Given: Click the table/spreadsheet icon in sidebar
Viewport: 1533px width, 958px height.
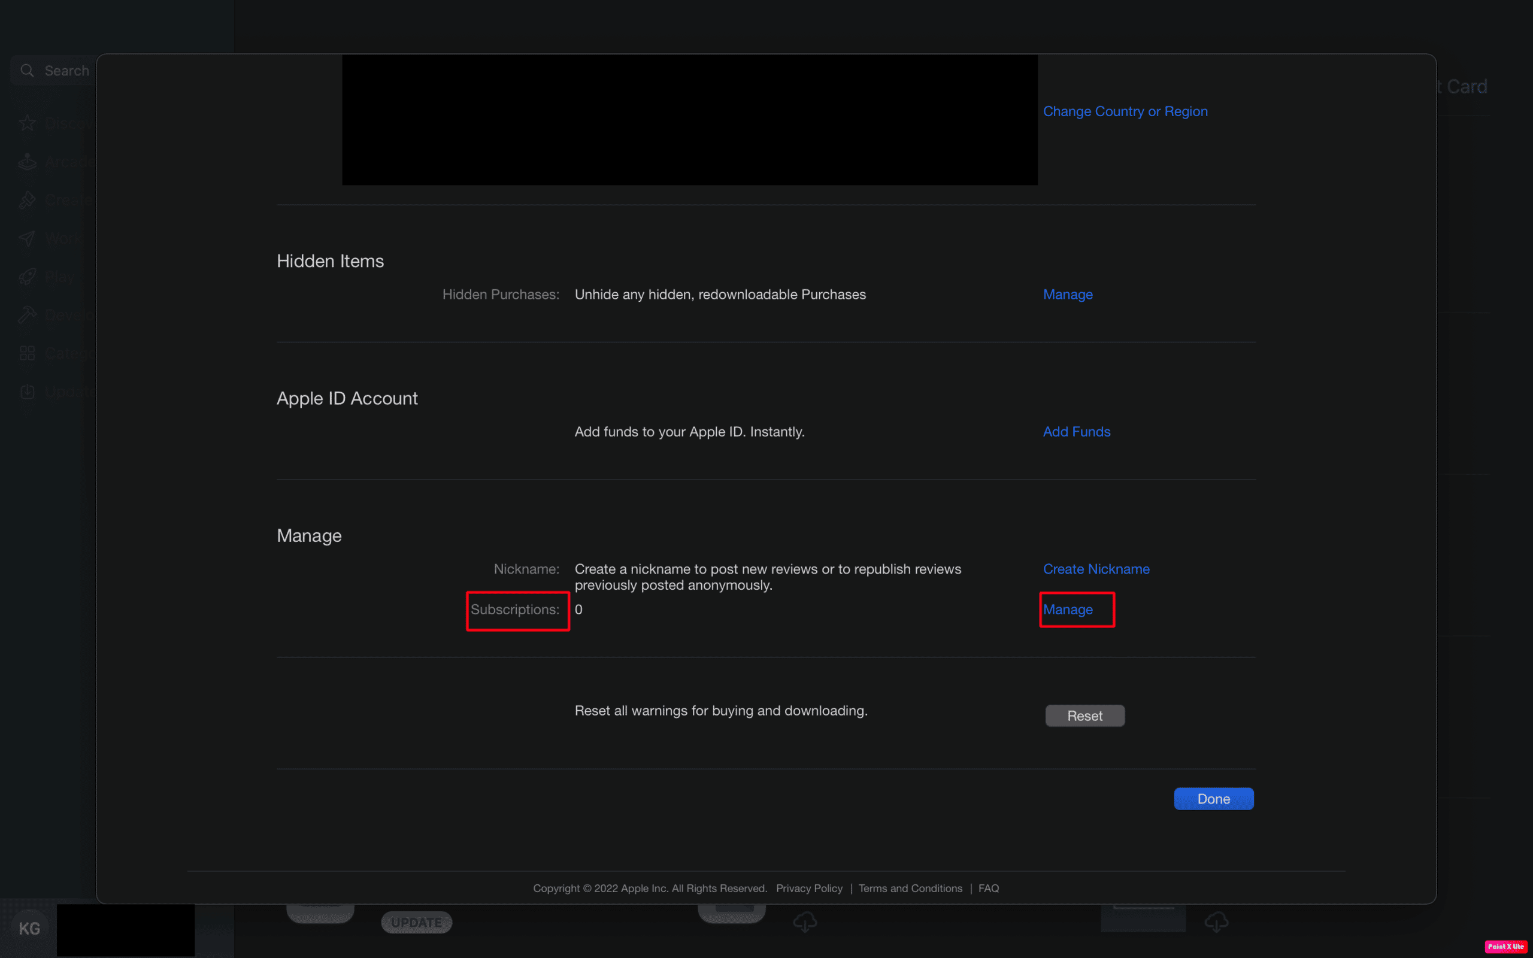Looking at the screenshot, I should tap(28, 353).
